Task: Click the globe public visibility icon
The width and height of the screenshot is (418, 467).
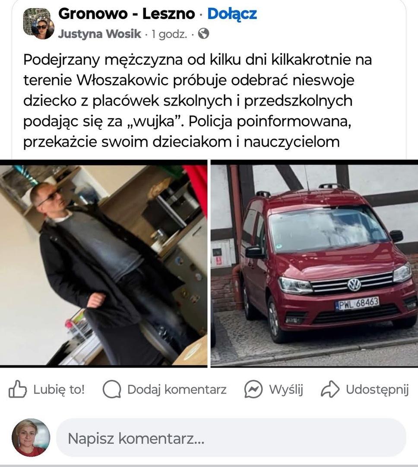Action: click(x=203, y=34)
